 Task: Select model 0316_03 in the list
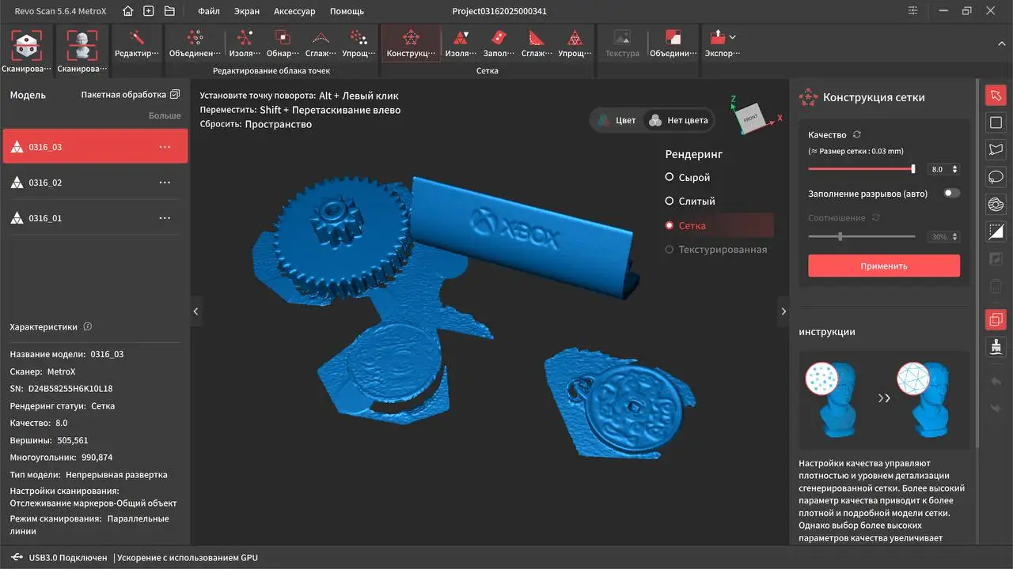(95, 147)
